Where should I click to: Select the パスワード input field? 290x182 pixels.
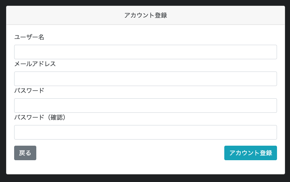point(145,106)
